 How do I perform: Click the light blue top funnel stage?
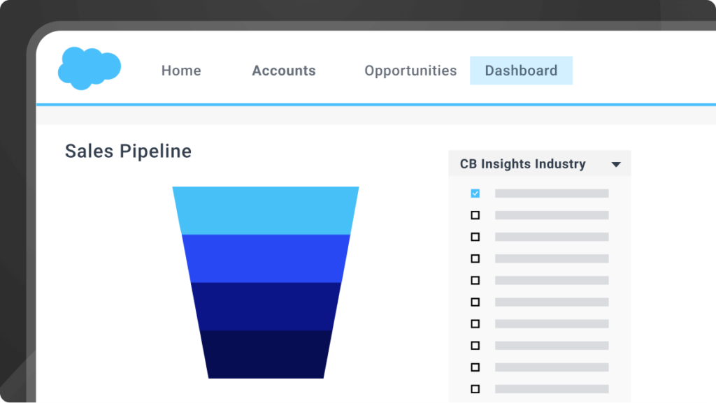coord(266,210)
